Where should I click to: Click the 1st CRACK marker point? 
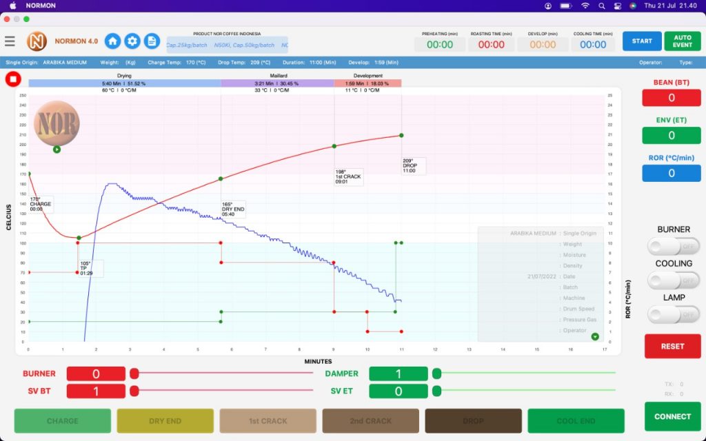[334, 146]
